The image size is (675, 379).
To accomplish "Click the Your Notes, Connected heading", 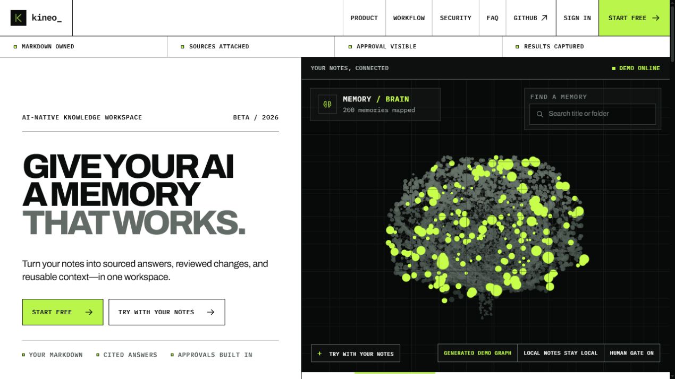I will tap(350, 68).
